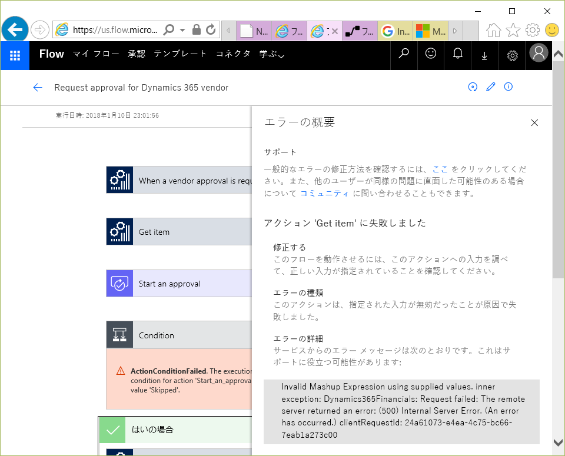Click the コミュニティ link

(x=324, y=194)
